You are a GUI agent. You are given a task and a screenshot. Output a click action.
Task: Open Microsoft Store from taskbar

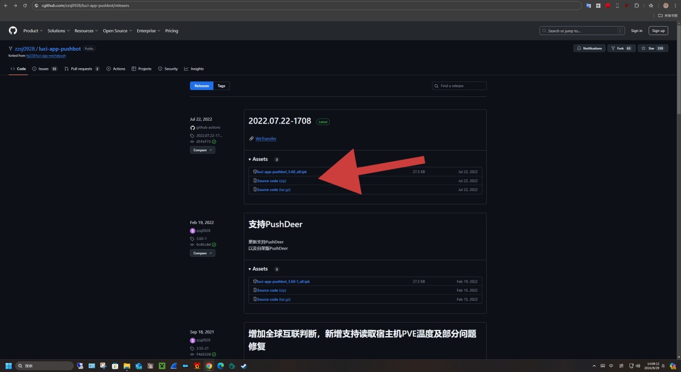pyautogui.click(x=115, y=366)
